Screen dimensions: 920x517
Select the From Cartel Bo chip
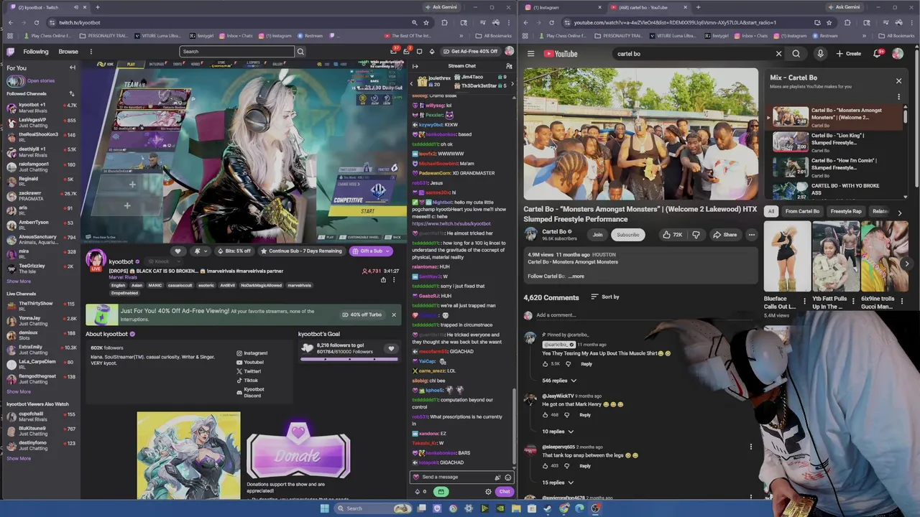802,212
